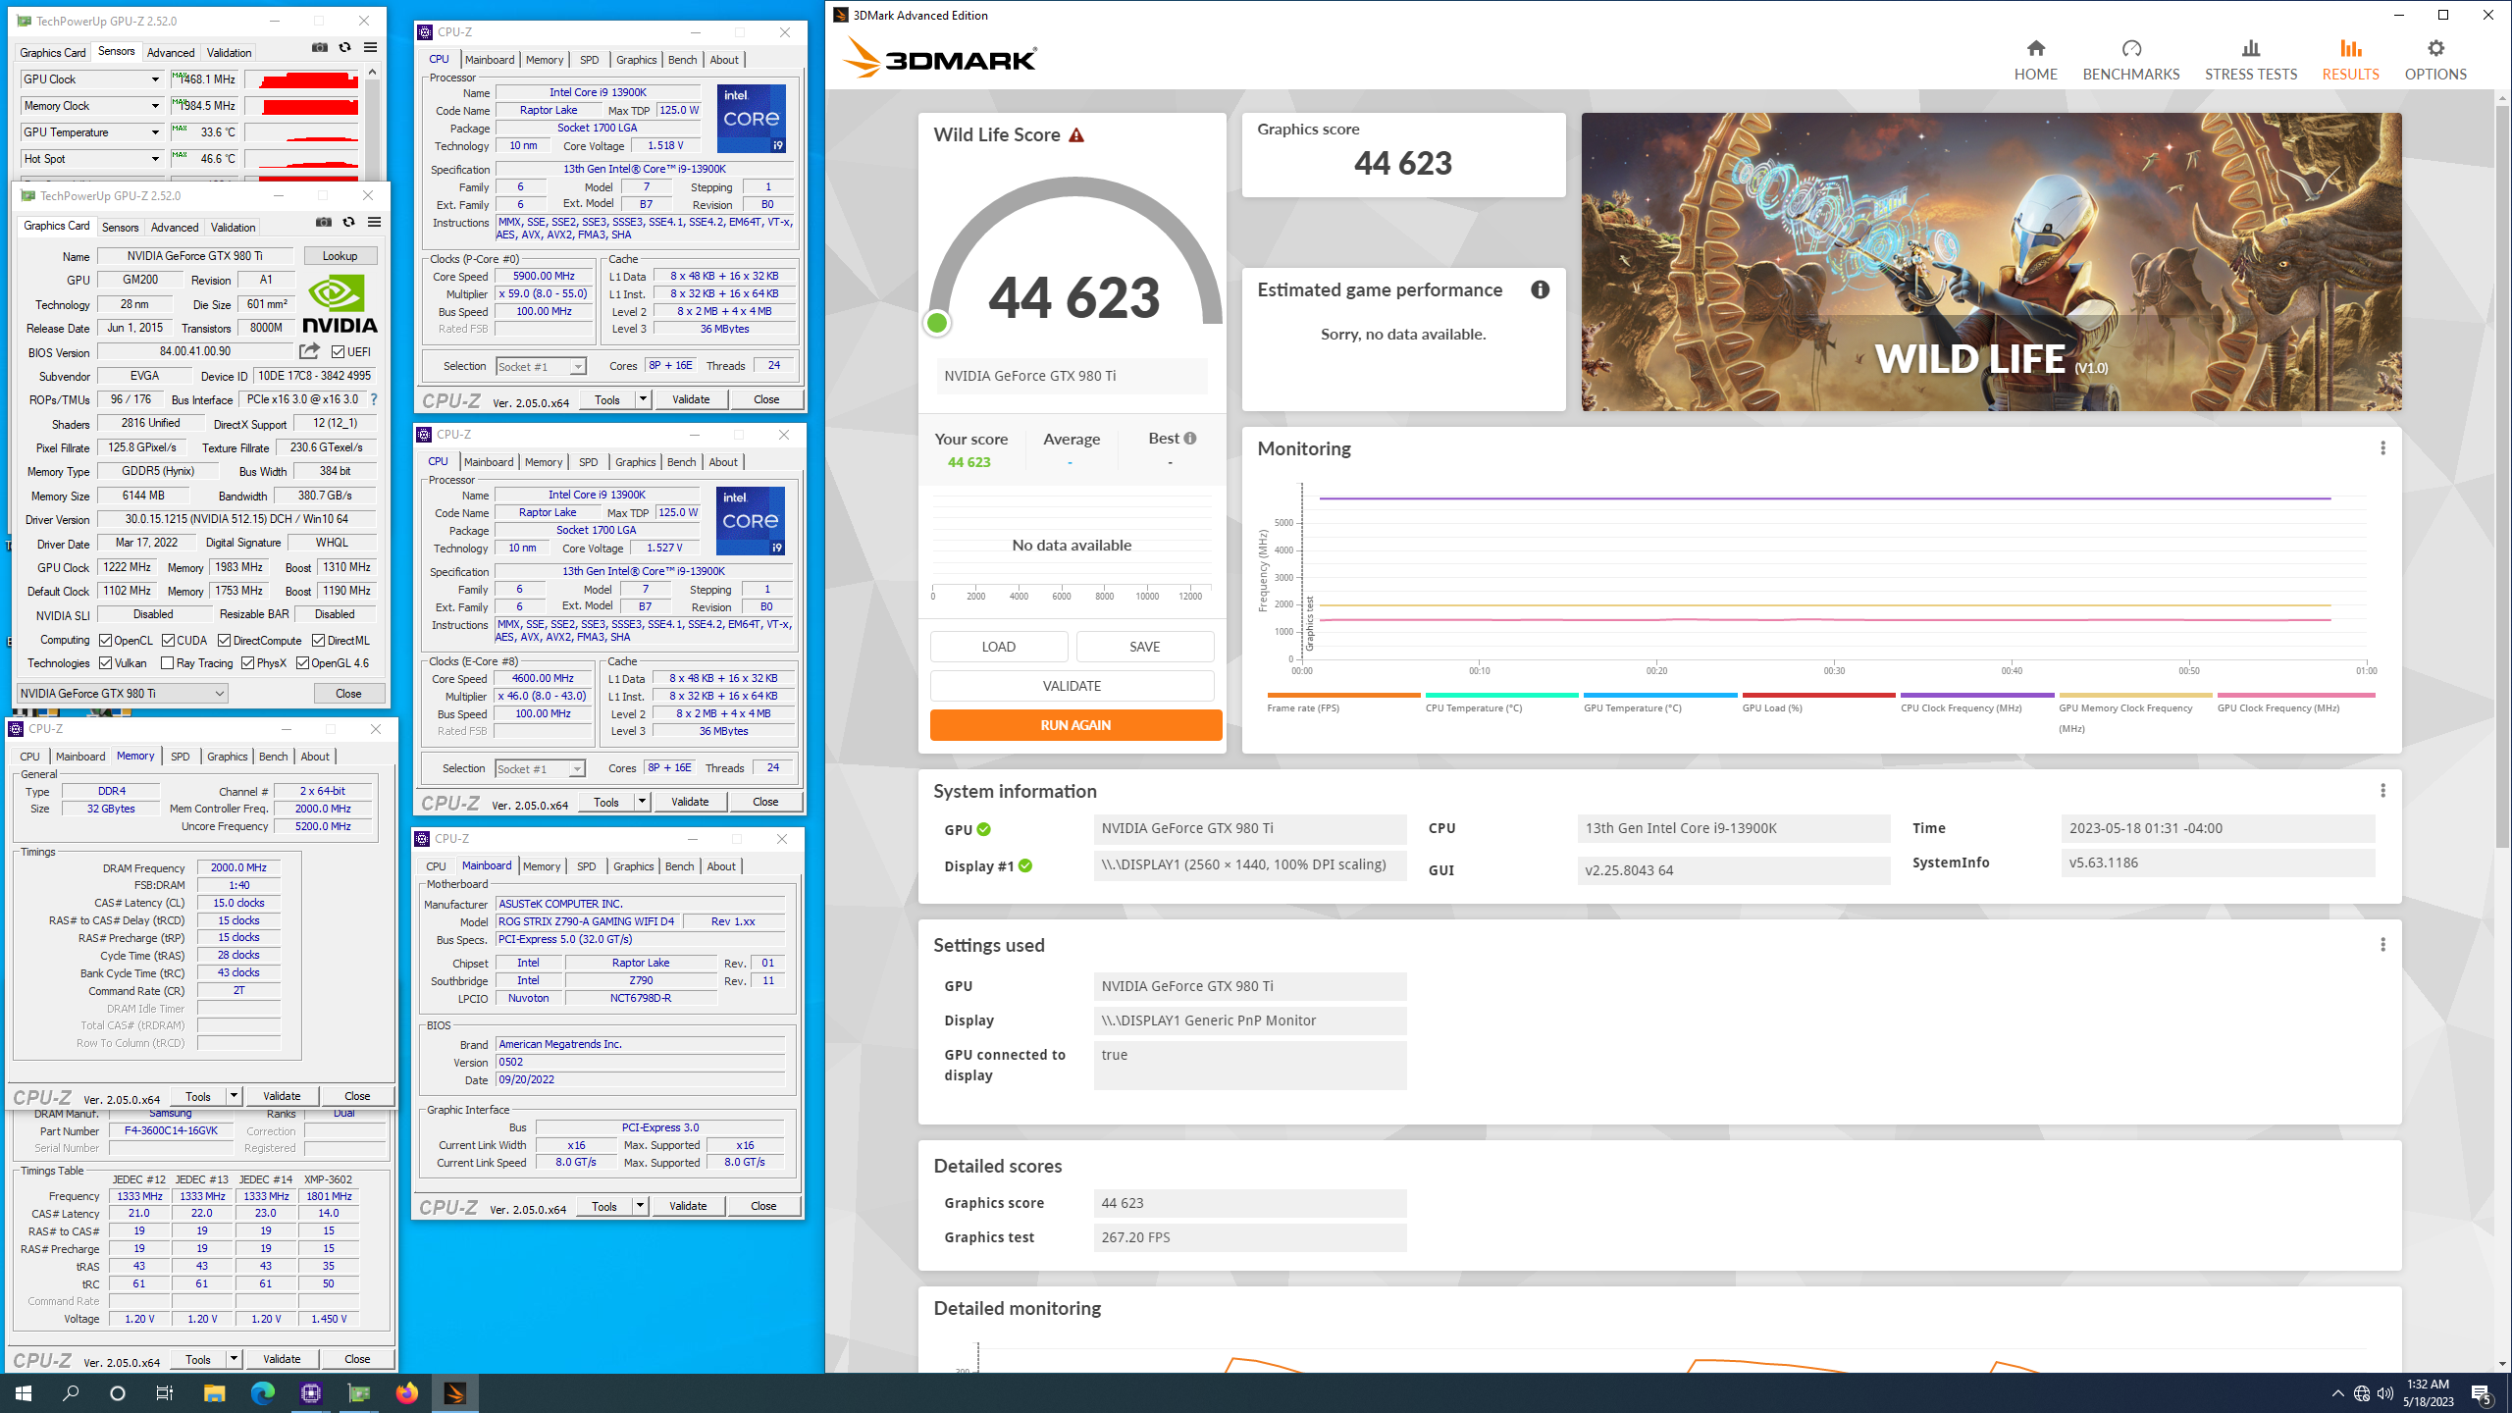Open the BENCHMARKS gauge icon in 3DMark
The height and width of the screenshot is (1413, 2512).
click(2130, 48)
